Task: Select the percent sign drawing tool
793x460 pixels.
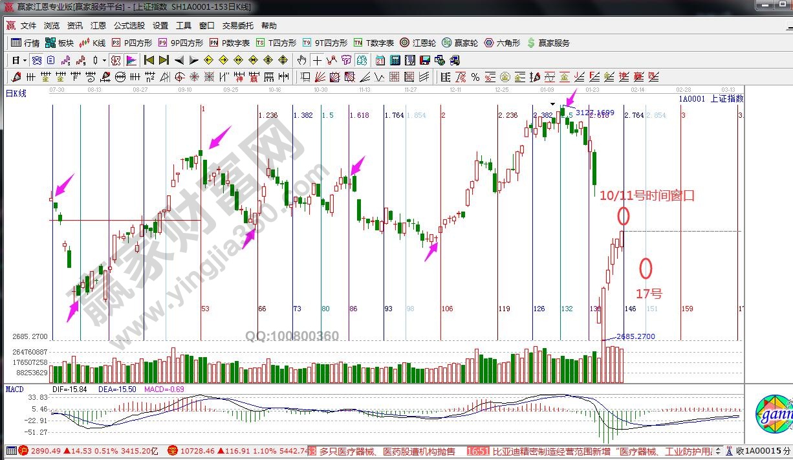Action: [x=475, y=77]
